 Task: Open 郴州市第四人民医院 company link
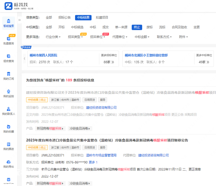(x=43, y=55)
